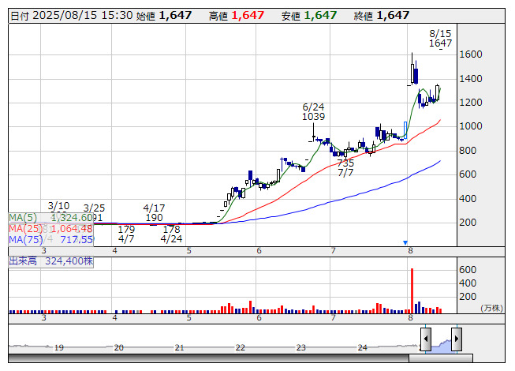
Task: Click the 8/15 high label 1647
Action: point(440,43)
